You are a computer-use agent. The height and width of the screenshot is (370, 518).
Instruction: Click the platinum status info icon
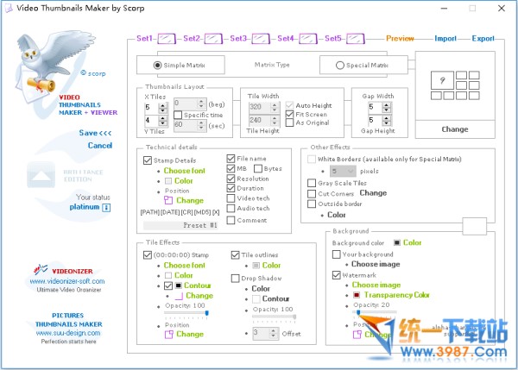click(x=106, y=207)
